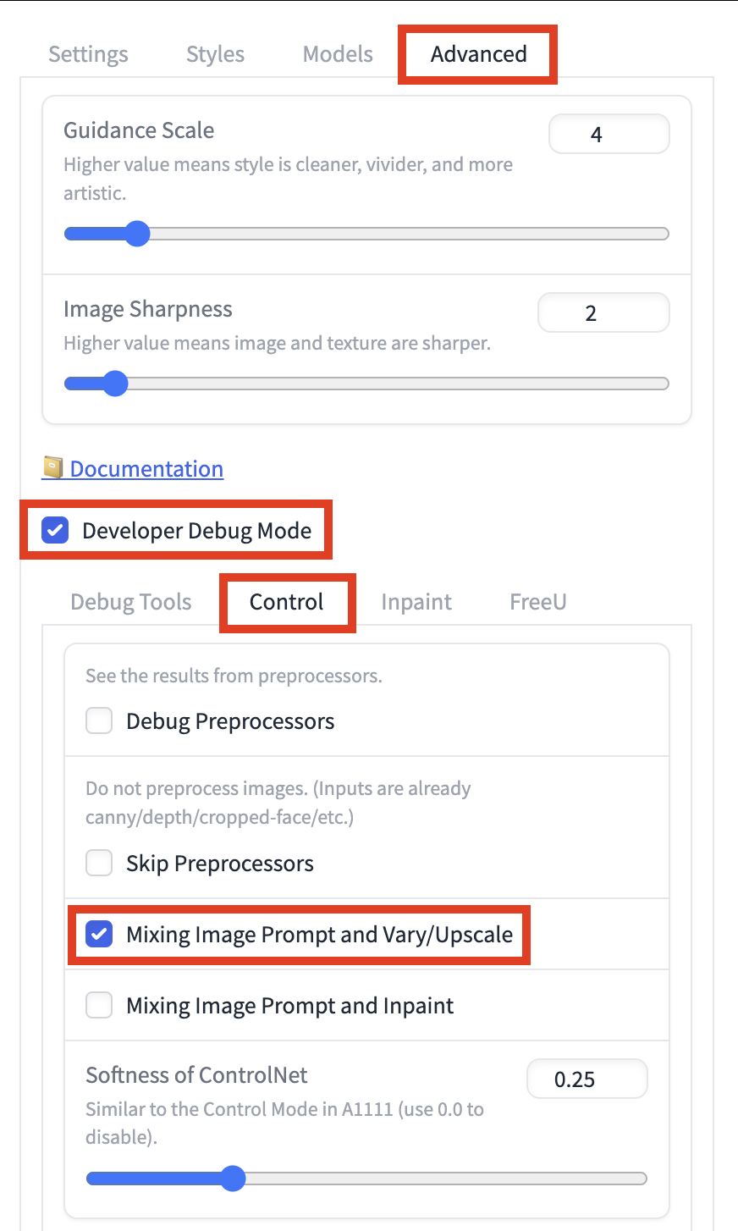Enable the Debug Preprocessors checkbox

tap(100, 721)
